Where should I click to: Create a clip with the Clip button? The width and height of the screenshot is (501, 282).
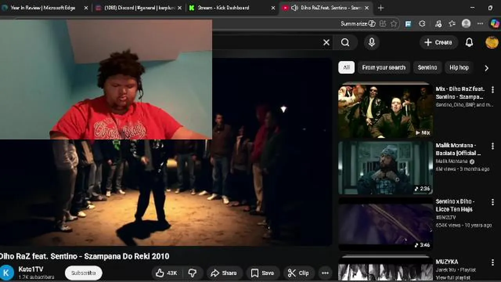click(x=298, y=273)
